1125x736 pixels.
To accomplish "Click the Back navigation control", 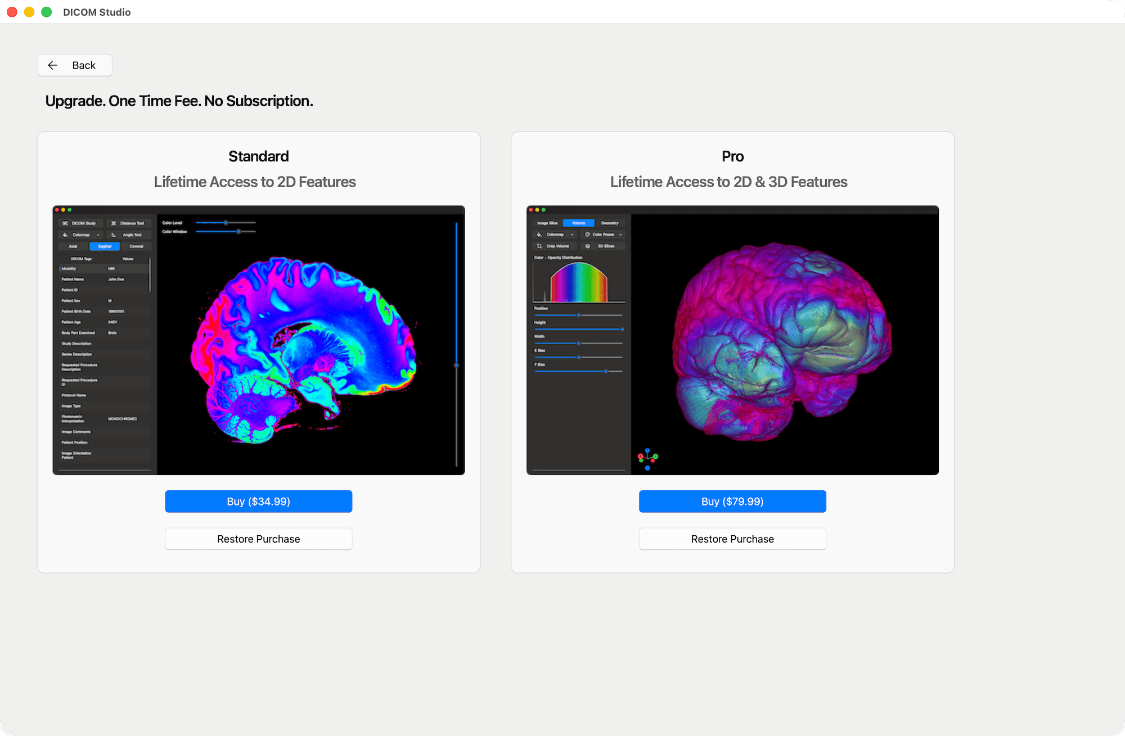I will 74,65.
